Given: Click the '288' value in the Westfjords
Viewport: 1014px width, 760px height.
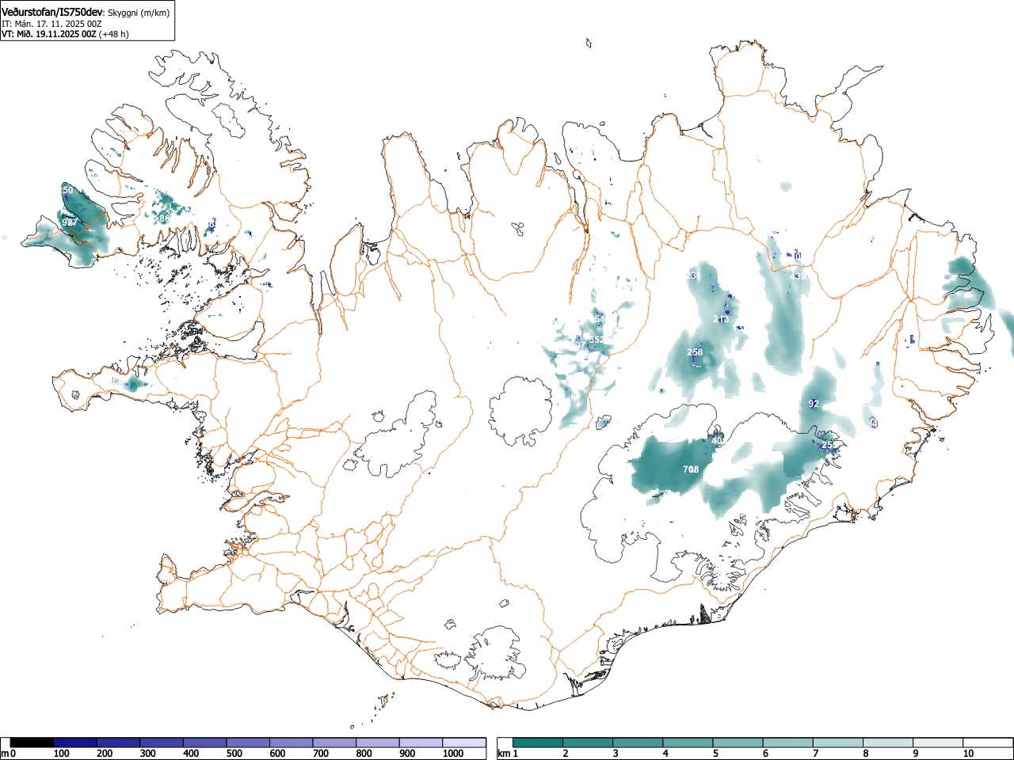Looking at the screenshot, I should [162, 217].
